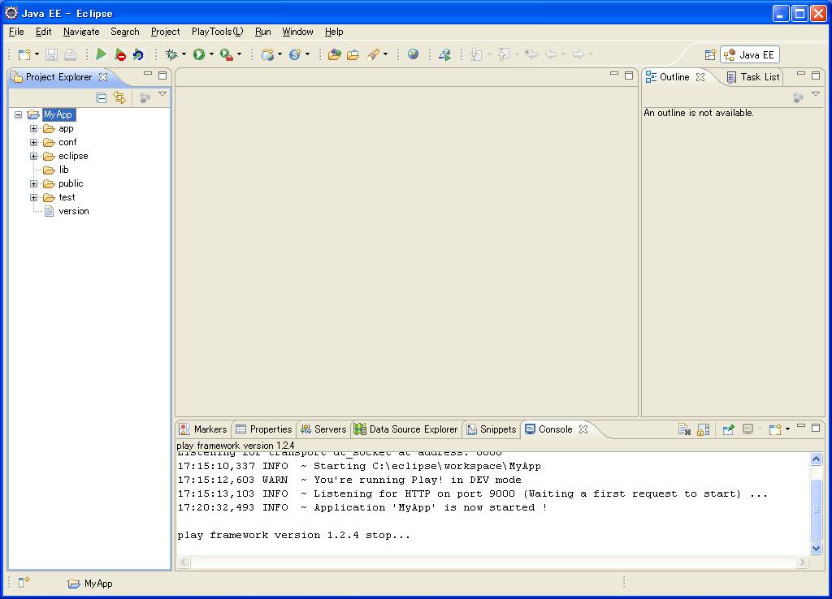Expand the test folder

pyautogui.click(x=33, y=197)
